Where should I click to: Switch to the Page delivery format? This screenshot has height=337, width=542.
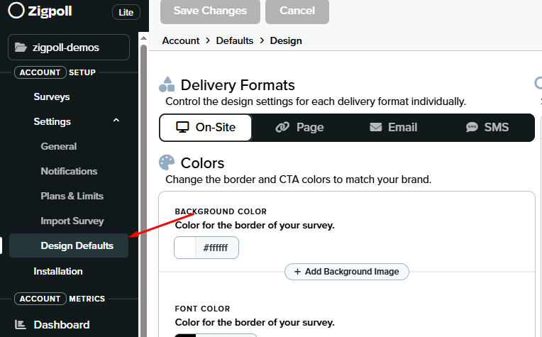pyautogui.click(x=300, y=128)
